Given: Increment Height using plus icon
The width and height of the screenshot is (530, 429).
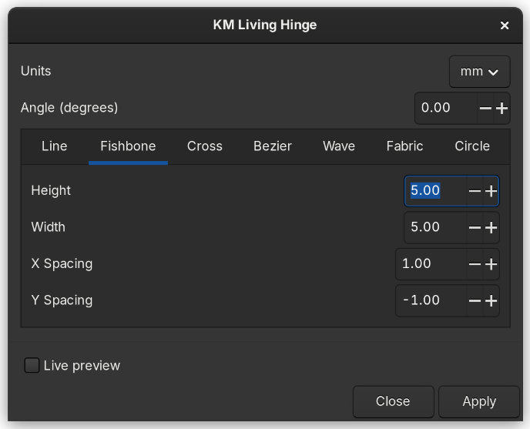Looking at the screenshot, I should pos(491,191).
